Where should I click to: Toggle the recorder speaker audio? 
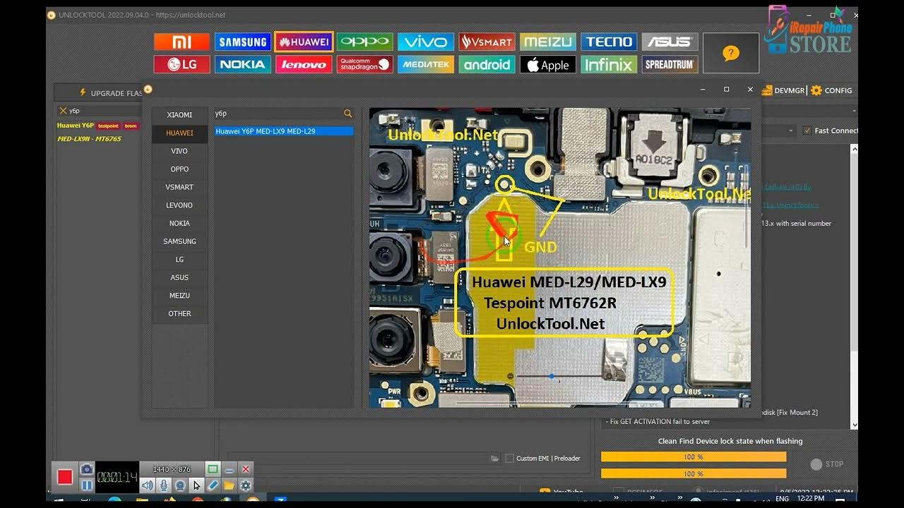click(147, 485)
